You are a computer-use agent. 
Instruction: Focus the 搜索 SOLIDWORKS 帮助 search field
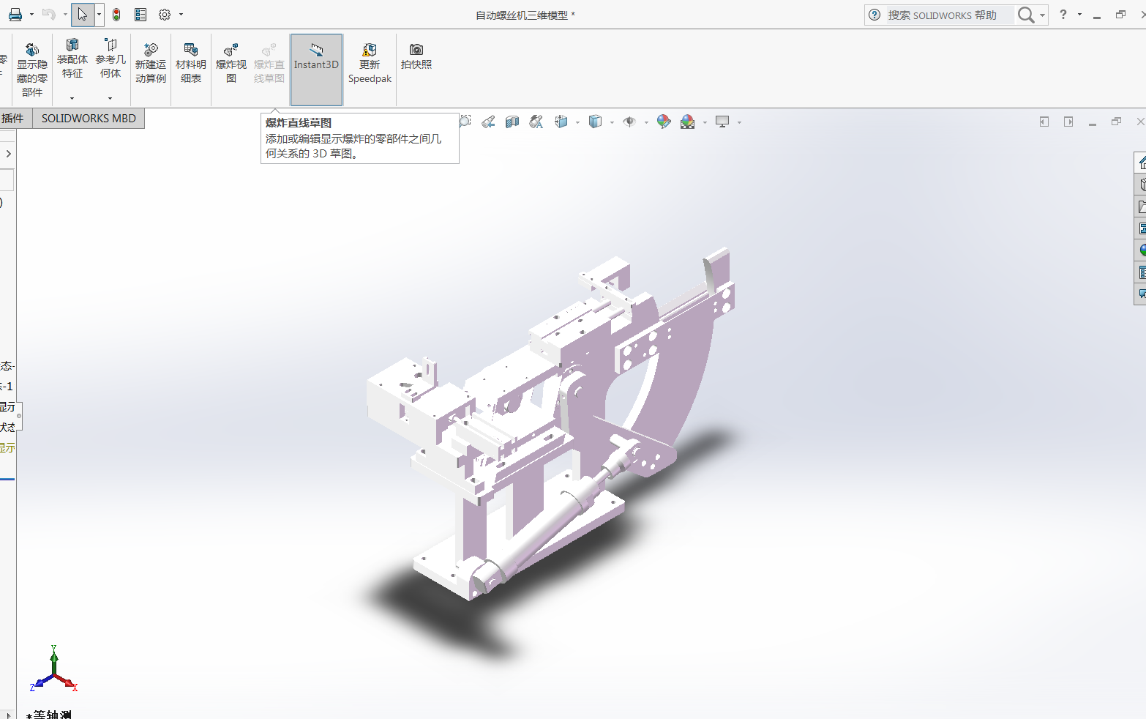[x=950, y=15]
